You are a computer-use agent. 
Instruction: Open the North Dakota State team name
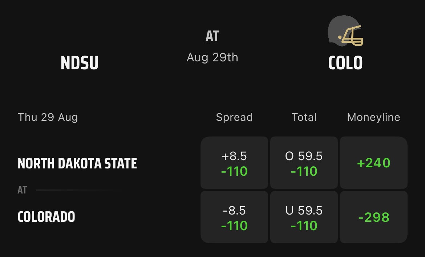tap(77, 163)
